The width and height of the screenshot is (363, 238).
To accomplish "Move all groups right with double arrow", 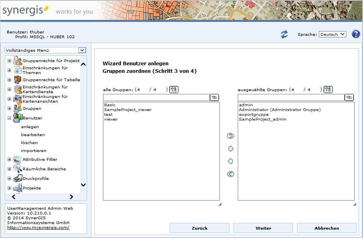I will [230, 136].
